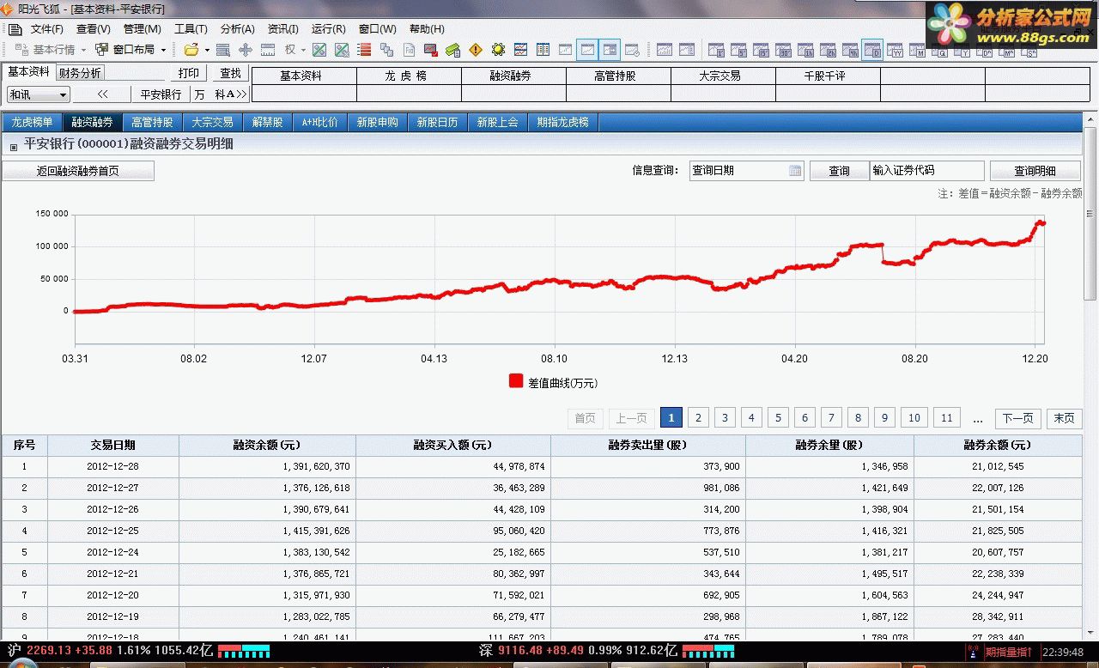
Task: Select the daily (D) period icon
Action: pyautogui.click(x=871, y=50)
